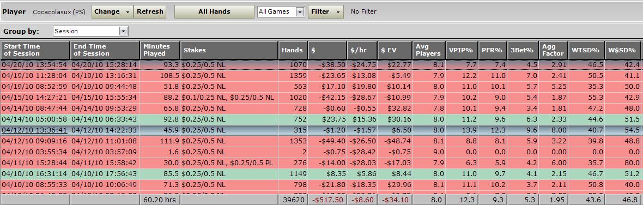This screenshot has width=643, height=205.
Task: Select the session row with 1353 hands
Action: [321, 141]
